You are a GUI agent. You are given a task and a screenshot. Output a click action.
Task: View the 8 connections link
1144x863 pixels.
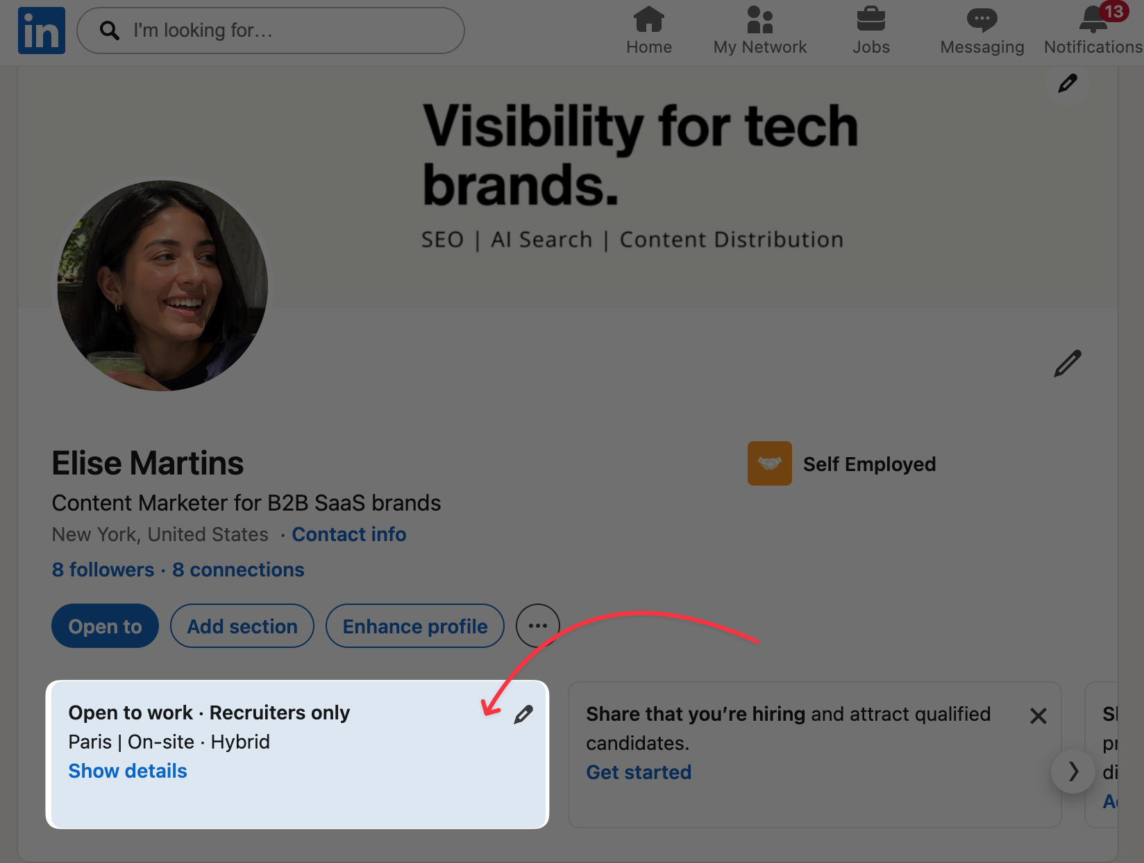pyautogui.click(x=238, y=570)
